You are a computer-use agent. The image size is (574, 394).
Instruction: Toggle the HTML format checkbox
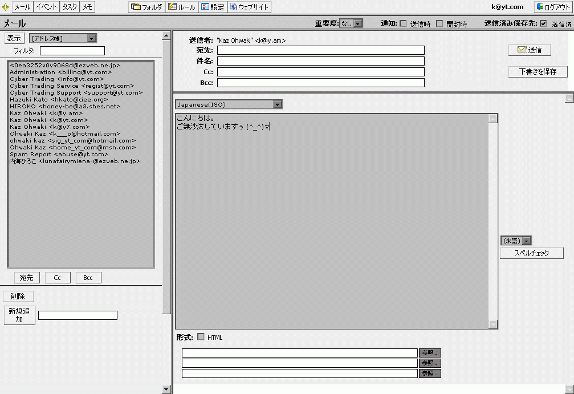(x=201, y=337)
